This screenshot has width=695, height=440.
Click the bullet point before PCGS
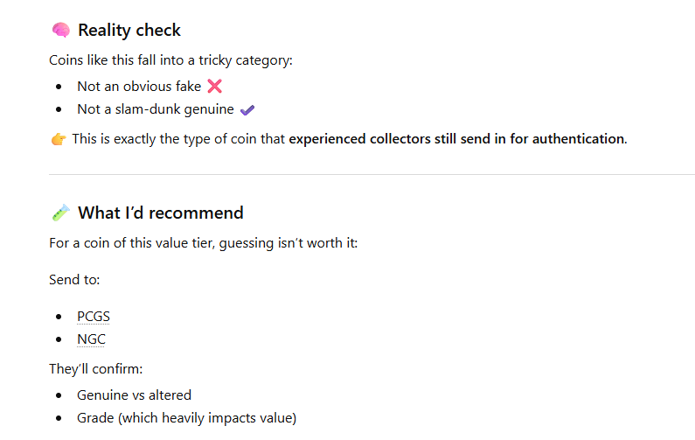tap(59, 317)
